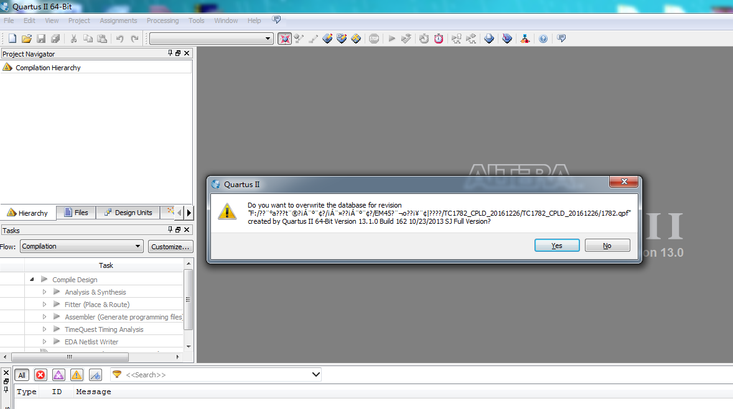Click the Stop Processing icon
The image size is (733, 409).
[374, 39]
